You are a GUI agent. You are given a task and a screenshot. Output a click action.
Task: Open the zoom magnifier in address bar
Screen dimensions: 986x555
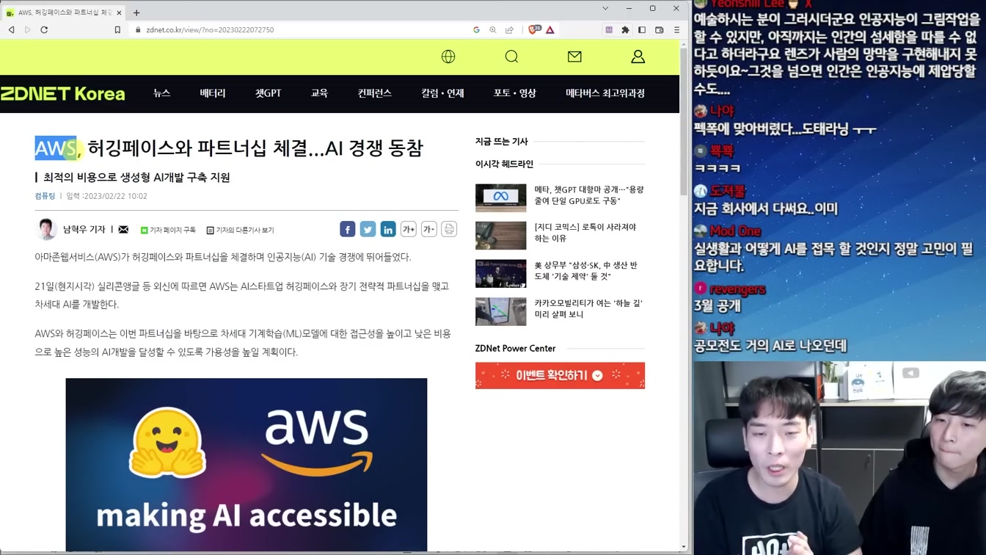click(493, 30)
